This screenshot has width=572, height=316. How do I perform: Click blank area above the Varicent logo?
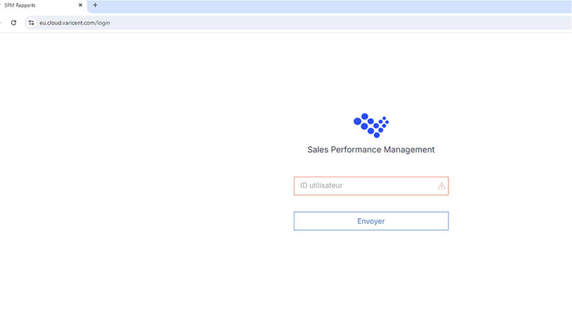tap(370, 73)
